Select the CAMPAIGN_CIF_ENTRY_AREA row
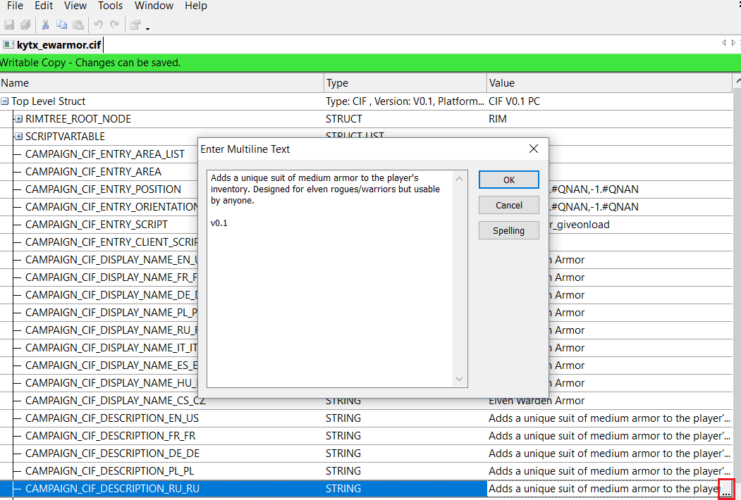 (x=94, y=171)
